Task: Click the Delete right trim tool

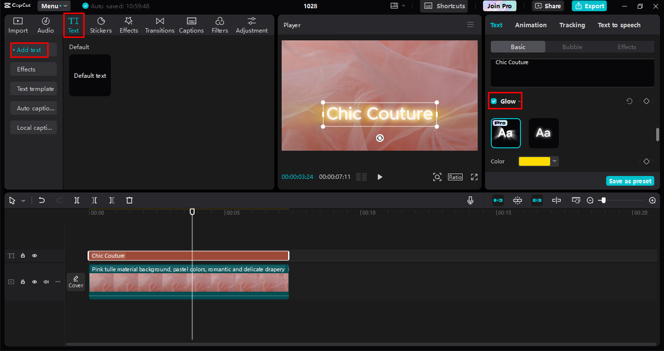Action: tap(112, 200)
